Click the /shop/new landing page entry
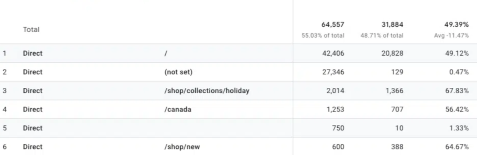 point(182,147)
